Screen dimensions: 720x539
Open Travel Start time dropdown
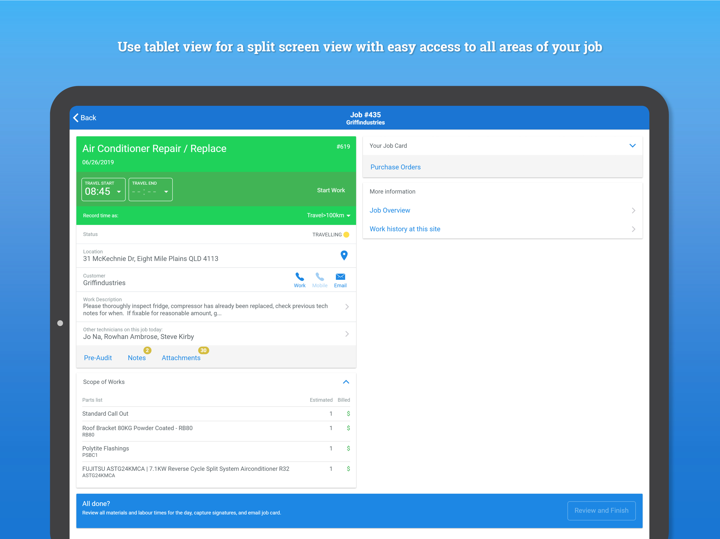(x=103, y=189)
